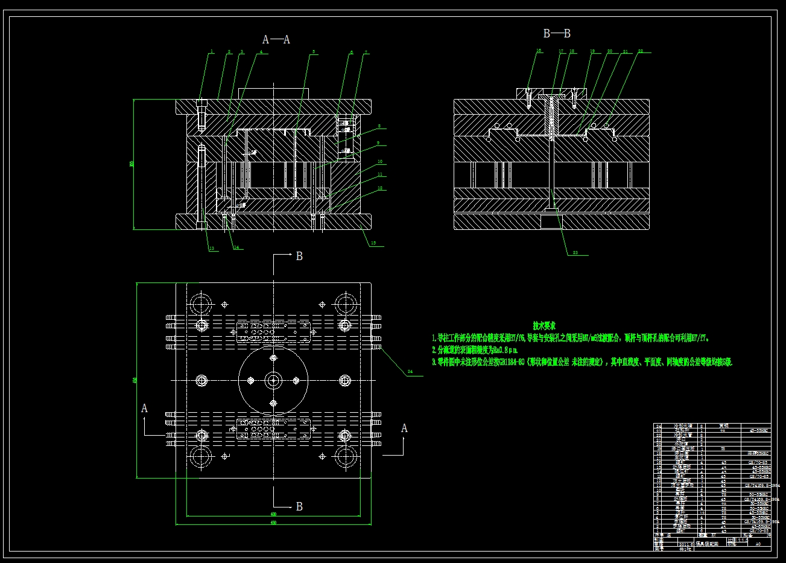Select requirement line 3 mentioning GB1184-80
The width and height of the screenshot is (786, 563).
click(x=582, y=363)
